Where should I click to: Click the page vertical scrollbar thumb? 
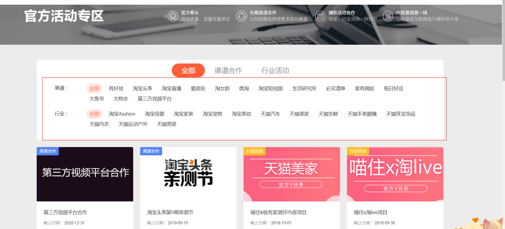coord(503,40)
